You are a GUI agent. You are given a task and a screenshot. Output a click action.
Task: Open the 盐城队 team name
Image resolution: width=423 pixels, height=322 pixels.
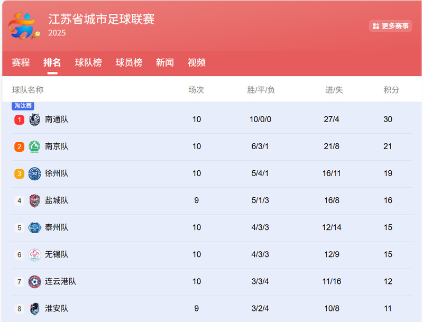57,200
